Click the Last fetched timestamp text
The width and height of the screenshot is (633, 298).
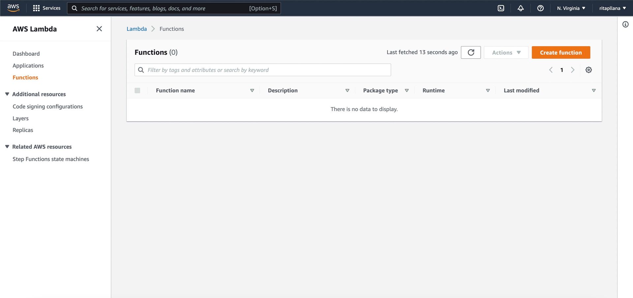[x=422, y=52]
